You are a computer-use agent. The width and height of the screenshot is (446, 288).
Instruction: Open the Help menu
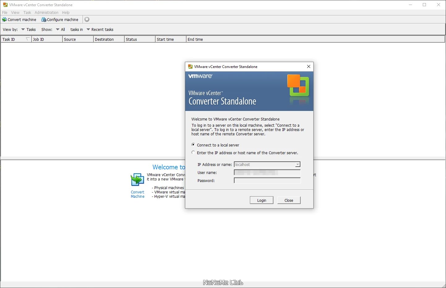(x=66, y=13)
